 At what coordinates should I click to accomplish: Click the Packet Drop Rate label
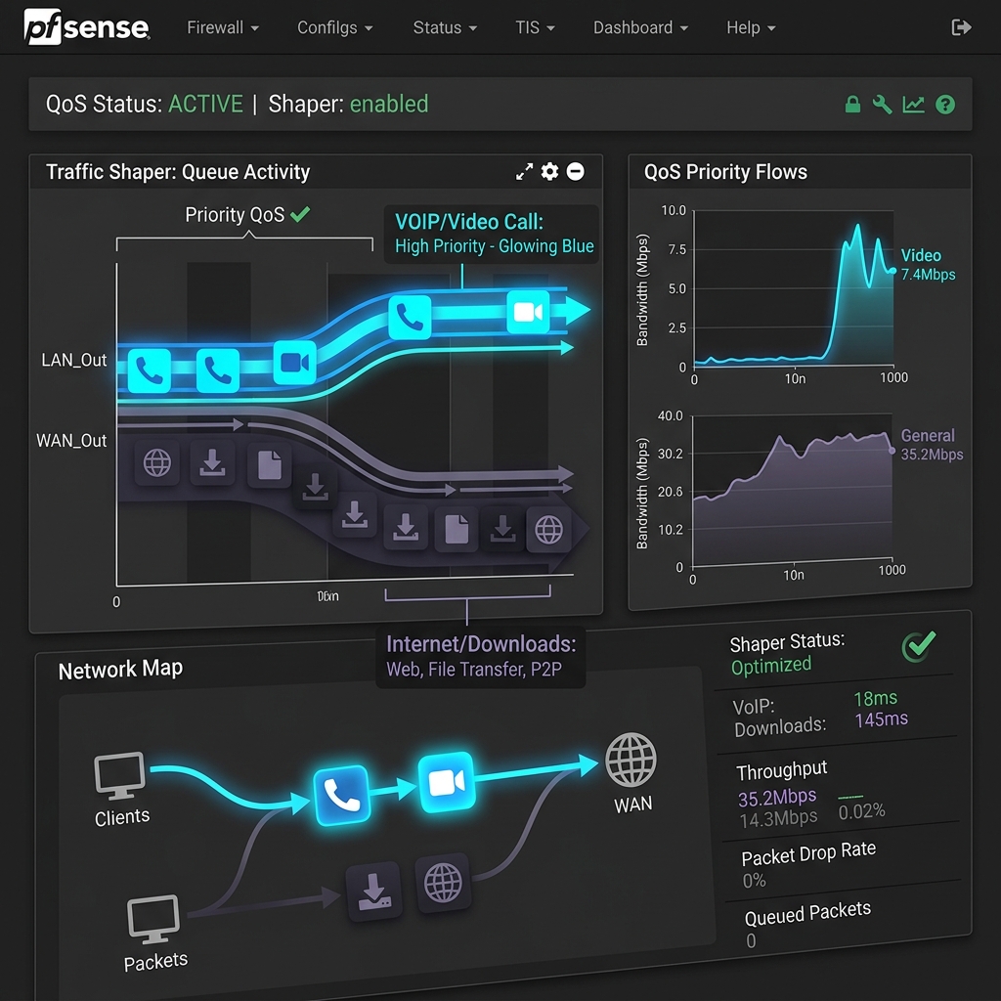click(808, 853)
